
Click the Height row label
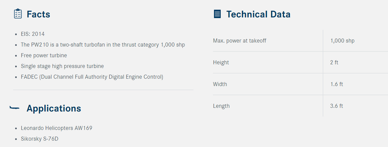point(221,62)
